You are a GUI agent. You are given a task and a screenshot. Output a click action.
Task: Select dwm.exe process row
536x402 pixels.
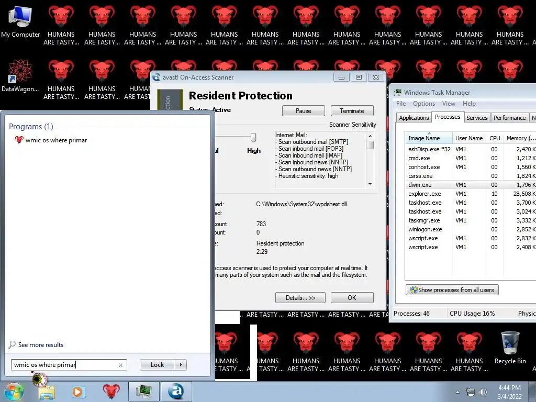[x=471, y=185]
